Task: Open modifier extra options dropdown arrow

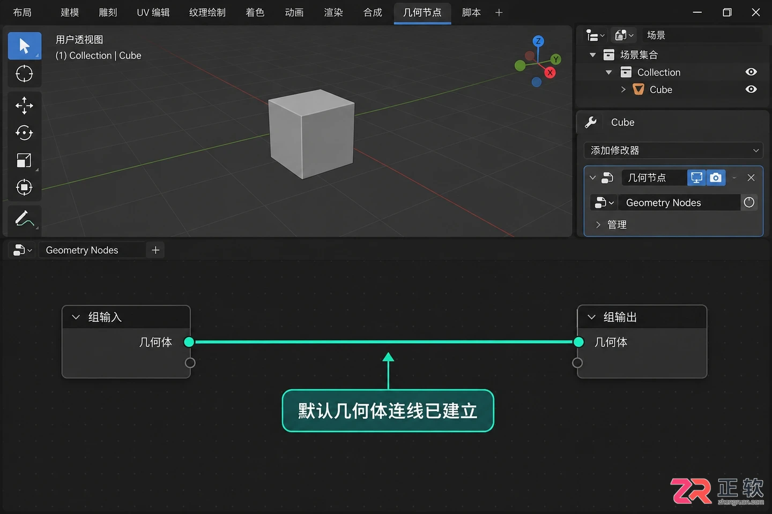Action: tap(734, 178)
